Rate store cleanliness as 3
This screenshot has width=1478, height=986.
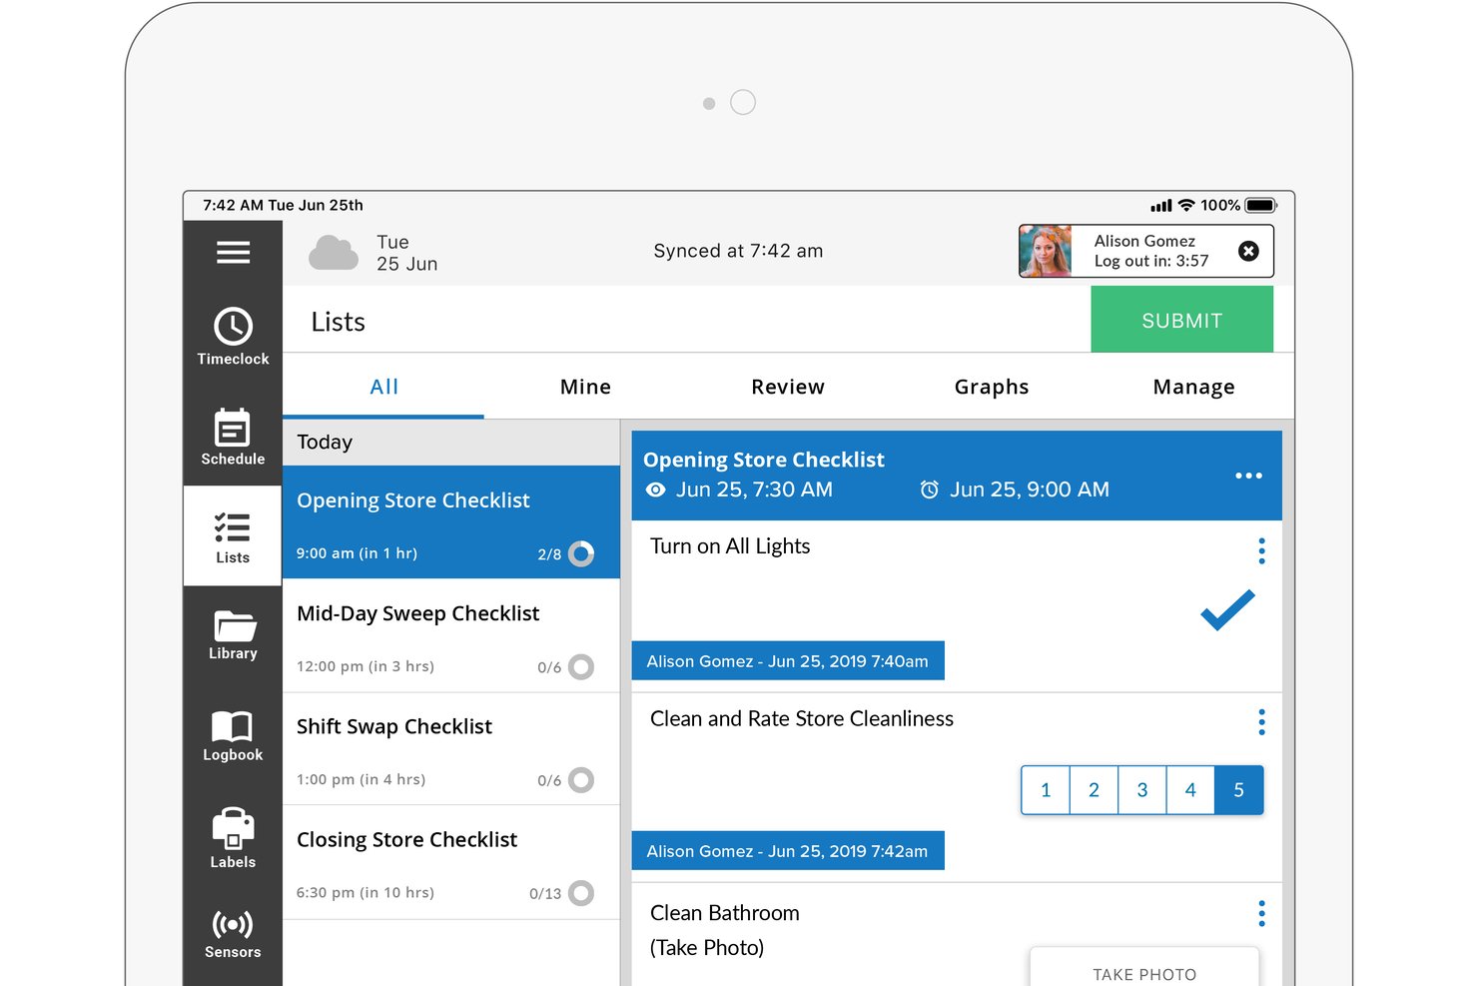pyautogui.click(x=1142, y=790)
